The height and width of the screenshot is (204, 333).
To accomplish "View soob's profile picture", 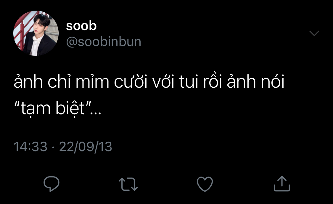I will click(x=36, y=33).
